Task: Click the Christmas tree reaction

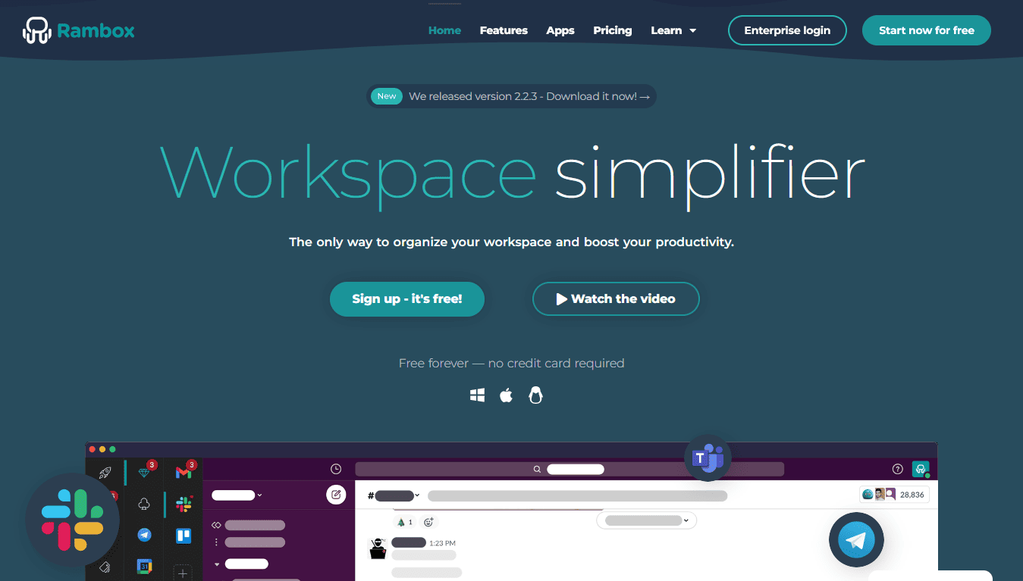Action: (x=405, y=522)
